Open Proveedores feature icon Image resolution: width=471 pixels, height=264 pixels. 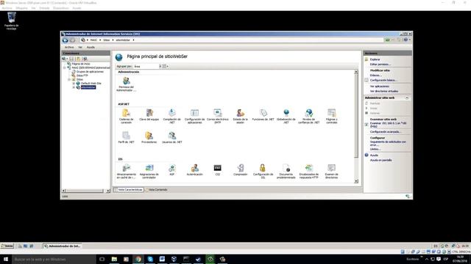click(x=149, y=138)
